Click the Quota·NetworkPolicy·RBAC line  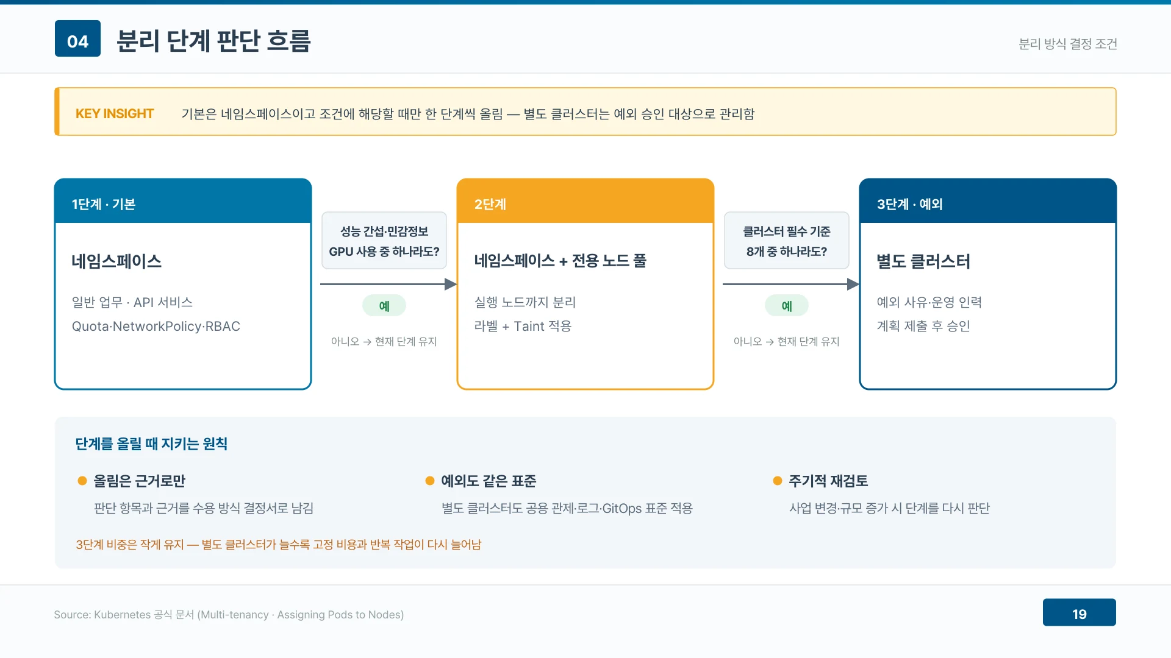coord(156,326)
